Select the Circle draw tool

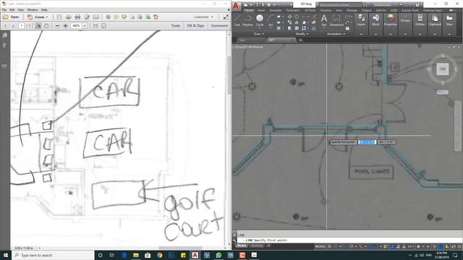(260, 20)
